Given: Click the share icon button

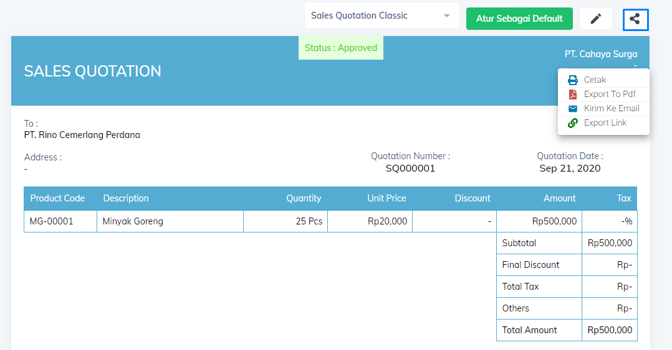Looking at the screenshot, I should pyautogui.click(x=635, y=19).
